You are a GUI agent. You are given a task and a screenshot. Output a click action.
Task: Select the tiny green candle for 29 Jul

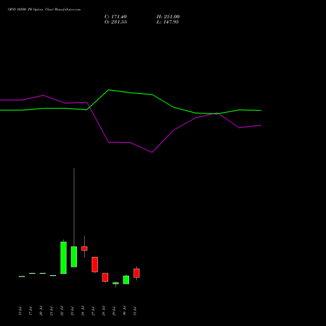click(x=115, y=284)
